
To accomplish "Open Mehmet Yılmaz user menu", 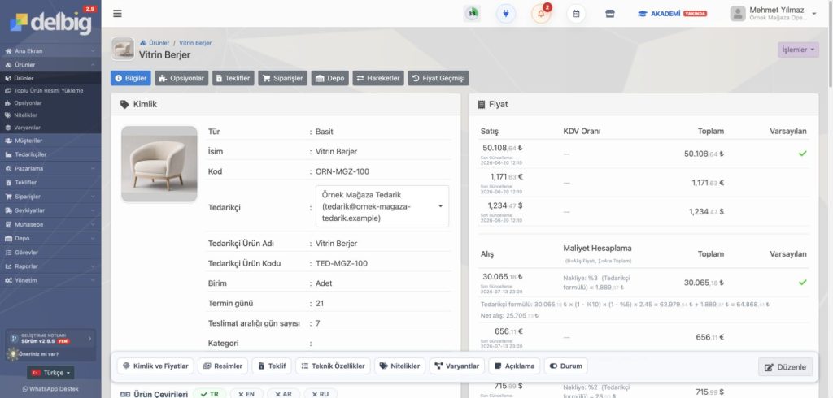I will [774, 14].
